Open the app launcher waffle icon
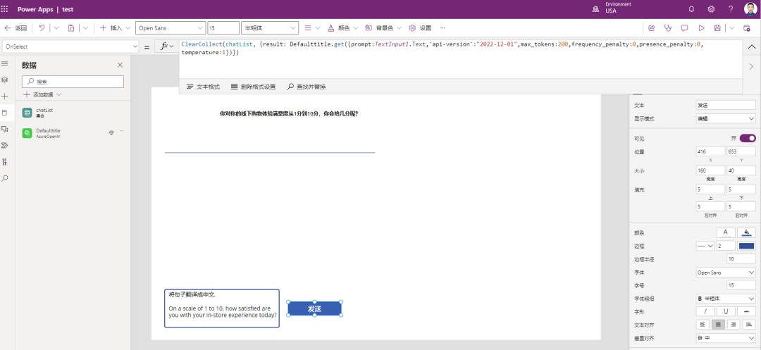Image resolution: width=761 pixels, height=350 pixels. pyautogui.click(x=5, y=9)
